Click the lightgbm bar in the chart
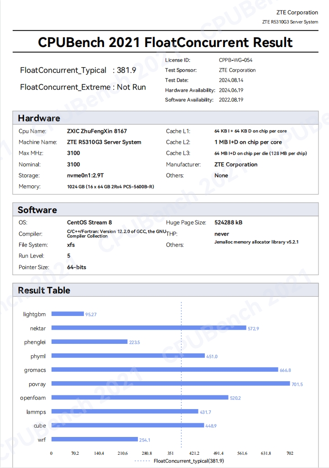The height and width of the screenshot is (468, 329). (x=68, y=314)
